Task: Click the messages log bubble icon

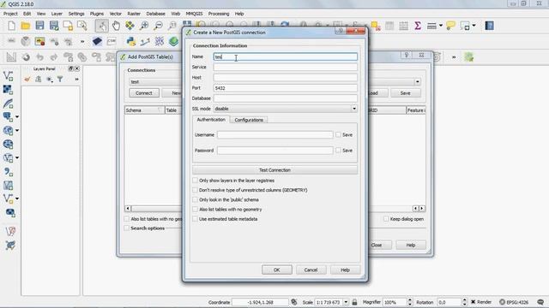Action: pos(540,302)
